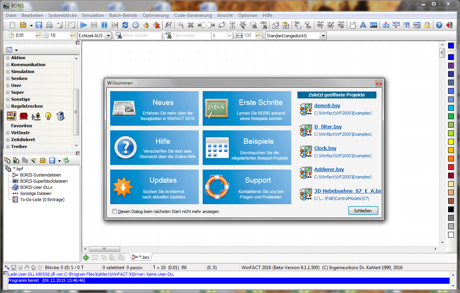Click the hand with red X icon
Image resolution: width=460 pixels, height=293 pixels.
coord(157,25)
